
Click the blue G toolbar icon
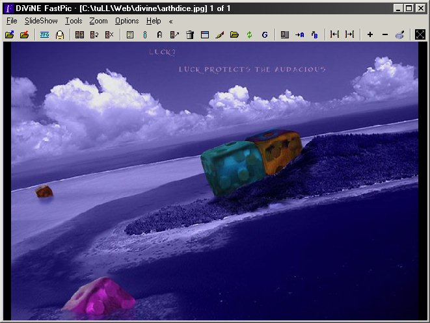(x=265, y=34)
